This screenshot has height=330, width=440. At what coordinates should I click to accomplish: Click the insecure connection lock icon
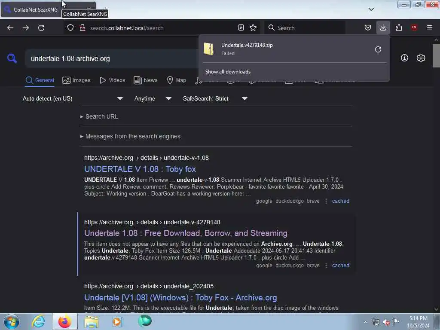[82, 28]
